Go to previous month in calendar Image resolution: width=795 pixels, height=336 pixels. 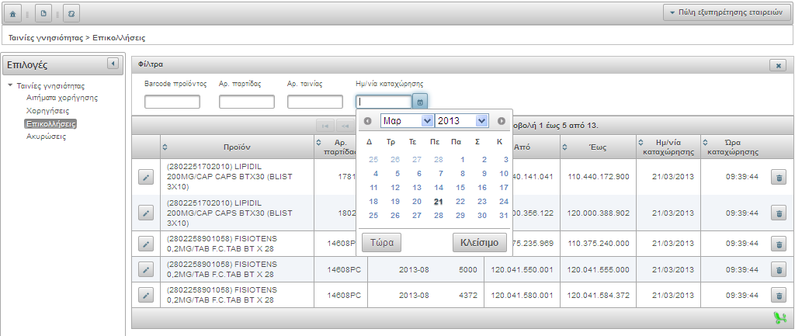click(x=368, y=121)
